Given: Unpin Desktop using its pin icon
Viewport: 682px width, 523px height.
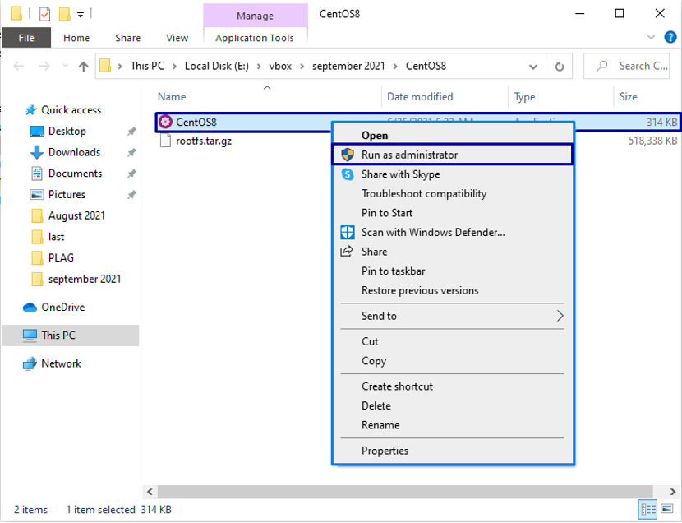Looking at the screenshot, I should tap(131, 131).
